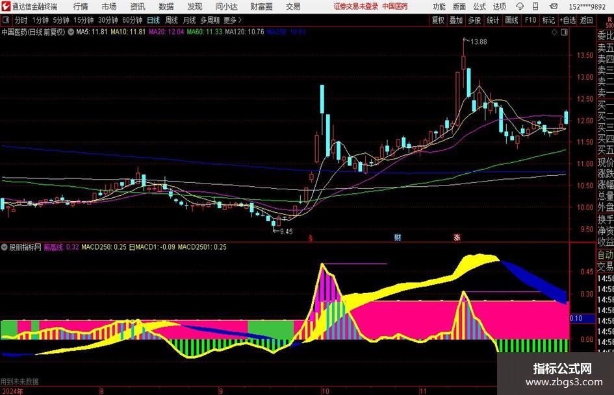The height and width of the screenshot is (395, 614).
Task: Click the red R 500 indicator
Action: point(609,22)
